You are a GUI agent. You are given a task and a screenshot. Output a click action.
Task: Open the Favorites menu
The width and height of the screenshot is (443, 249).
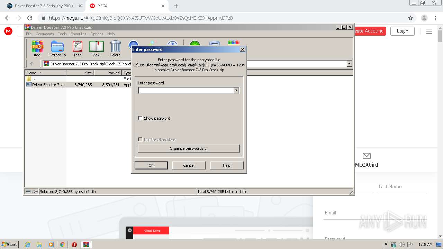(x=79, y=34)
